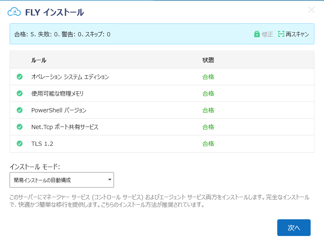Click 合格 status of Net.Tcp row

point(208,127)
